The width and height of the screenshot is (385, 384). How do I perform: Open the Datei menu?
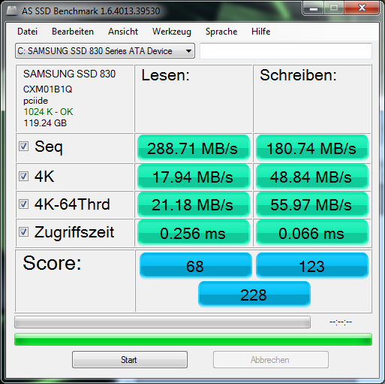[28, 32]
